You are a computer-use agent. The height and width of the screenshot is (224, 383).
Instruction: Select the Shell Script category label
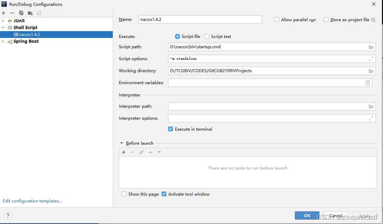click(25, 28)
